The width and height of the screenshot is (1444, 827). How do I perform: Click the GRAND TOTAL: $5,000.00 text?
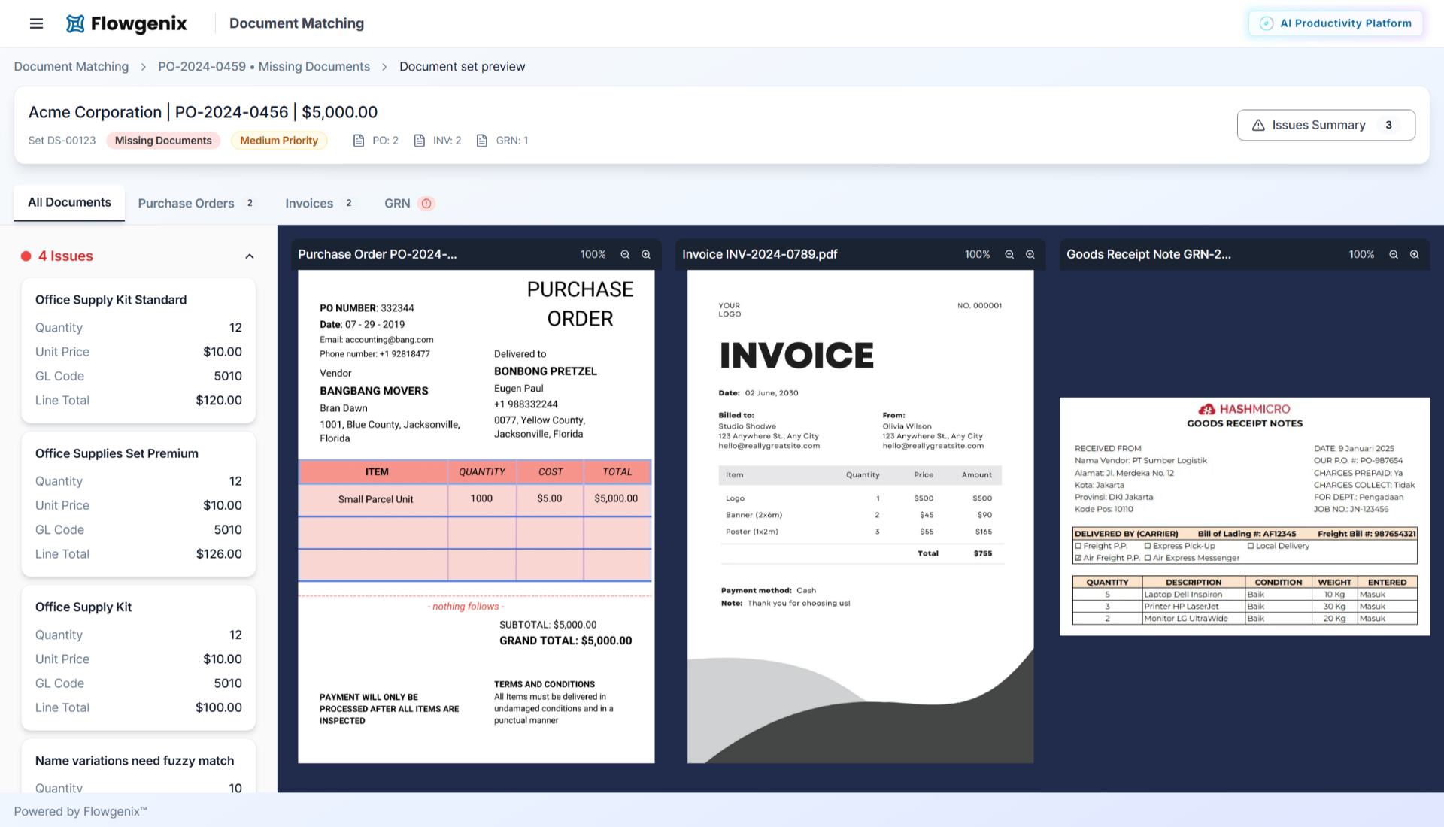point(566,641)
